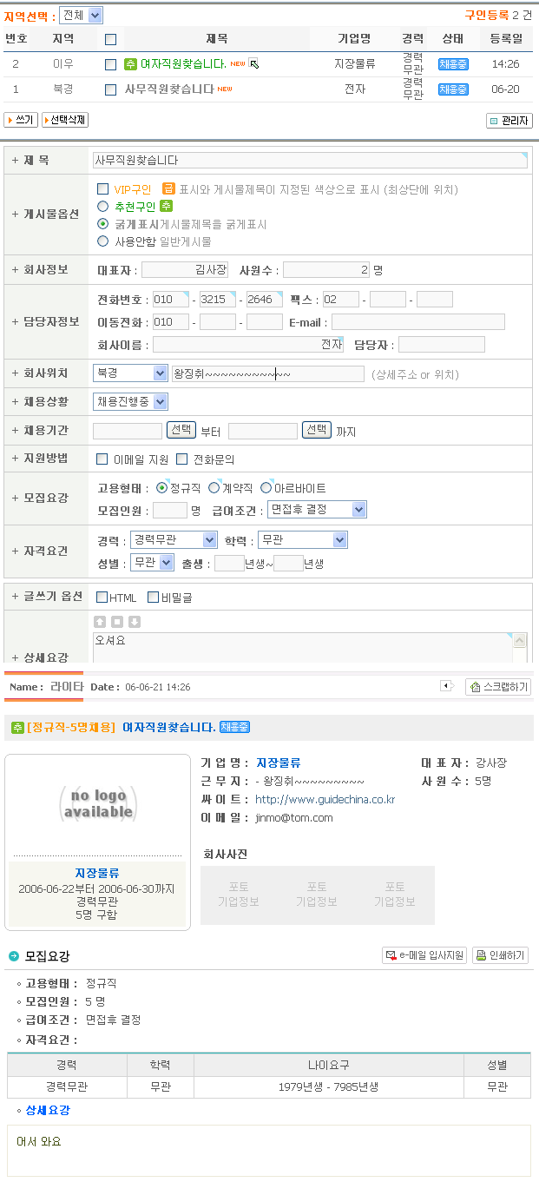Check the 비밀글 secret post option
539x1182 pixels.
[154, 598]
